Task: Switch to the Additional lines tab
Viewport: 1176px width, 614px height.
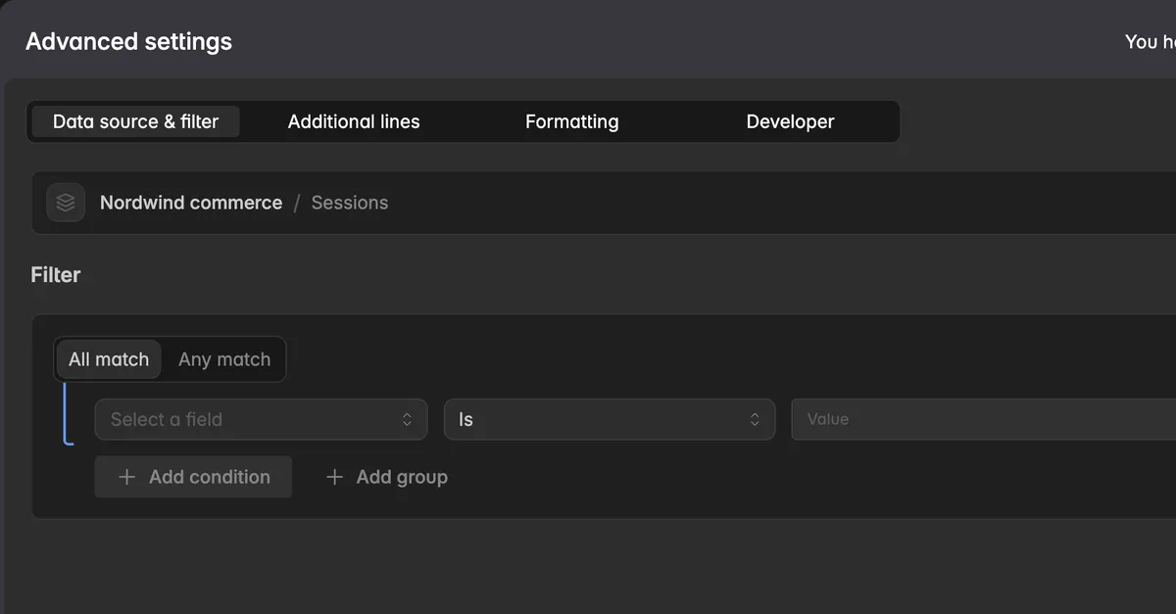Action: coord(354,121)
